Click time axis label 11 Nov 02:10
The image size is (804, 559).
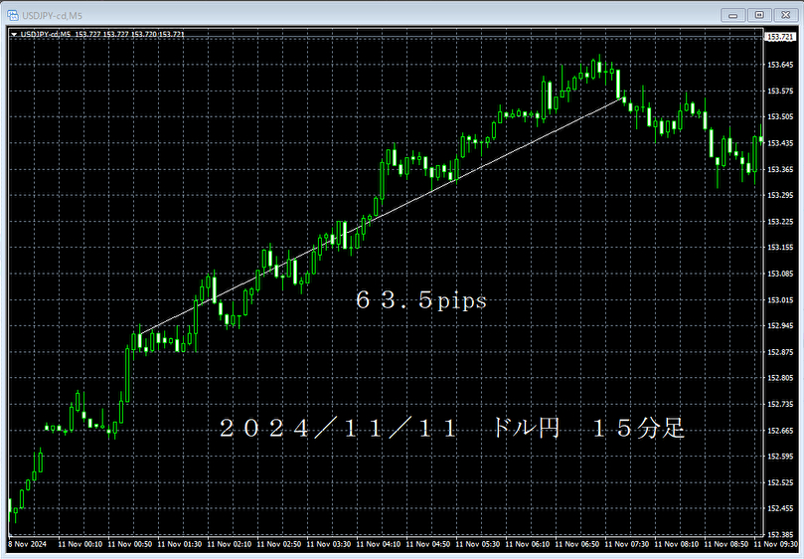pyautogui.click(x=230, y=544)
